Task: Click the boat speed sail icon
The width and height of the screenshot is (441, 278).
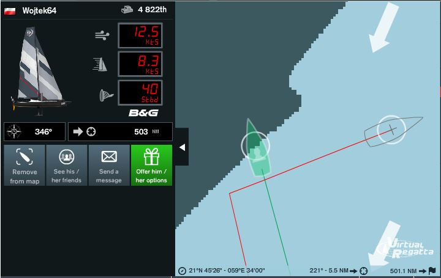Action: click(100, 64)
